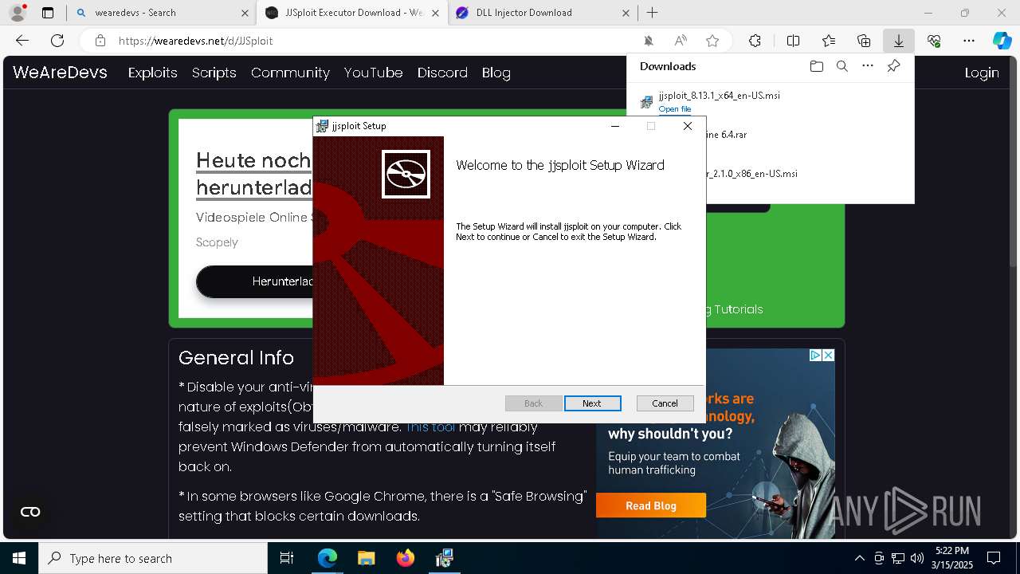Open Edge Settings and more menu
Image resolution: width=1020 pixels, height=574 pixels.
click(969, 41)
